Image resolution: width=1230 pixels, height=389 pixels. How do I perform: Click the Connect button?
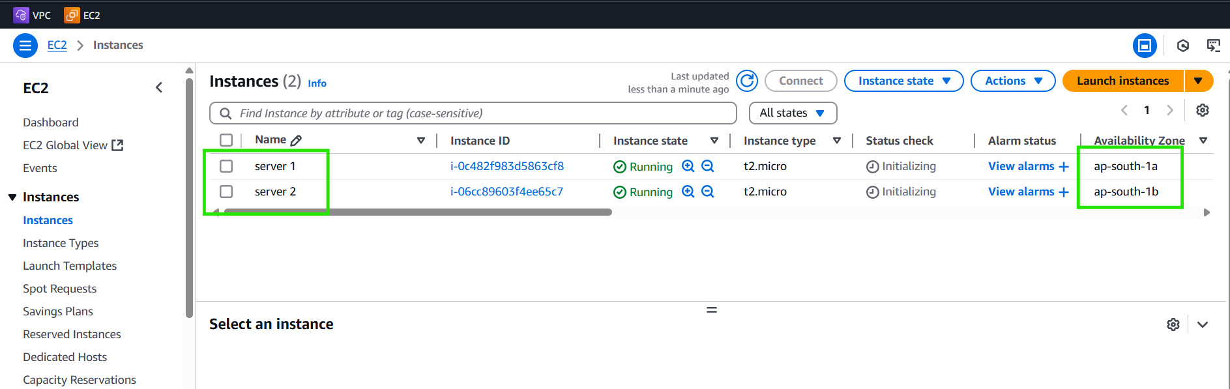click(800, 81)
